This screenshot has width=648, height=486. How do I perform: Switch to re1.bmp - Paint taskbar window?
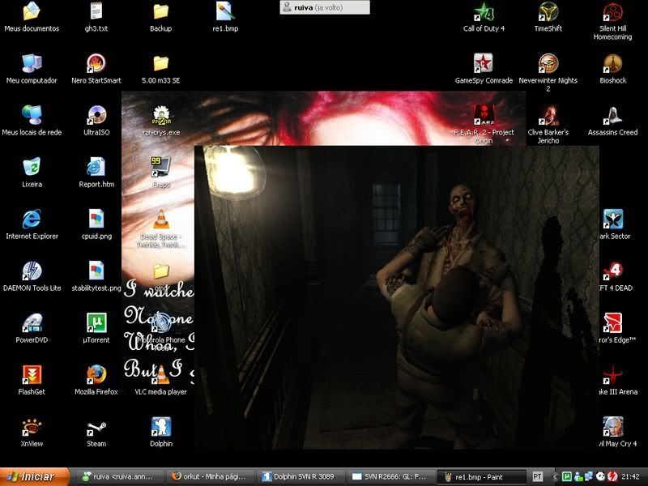pos(481,476)
